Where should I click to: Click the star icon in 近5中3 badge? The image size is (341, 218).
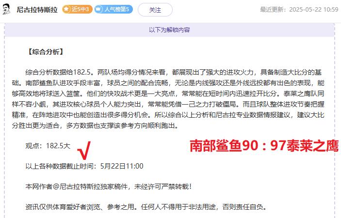66,9
